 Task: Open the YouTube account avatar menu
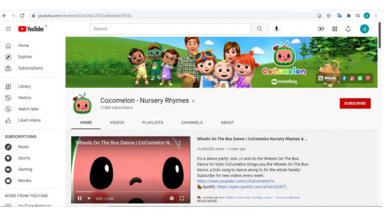(364, 29)
